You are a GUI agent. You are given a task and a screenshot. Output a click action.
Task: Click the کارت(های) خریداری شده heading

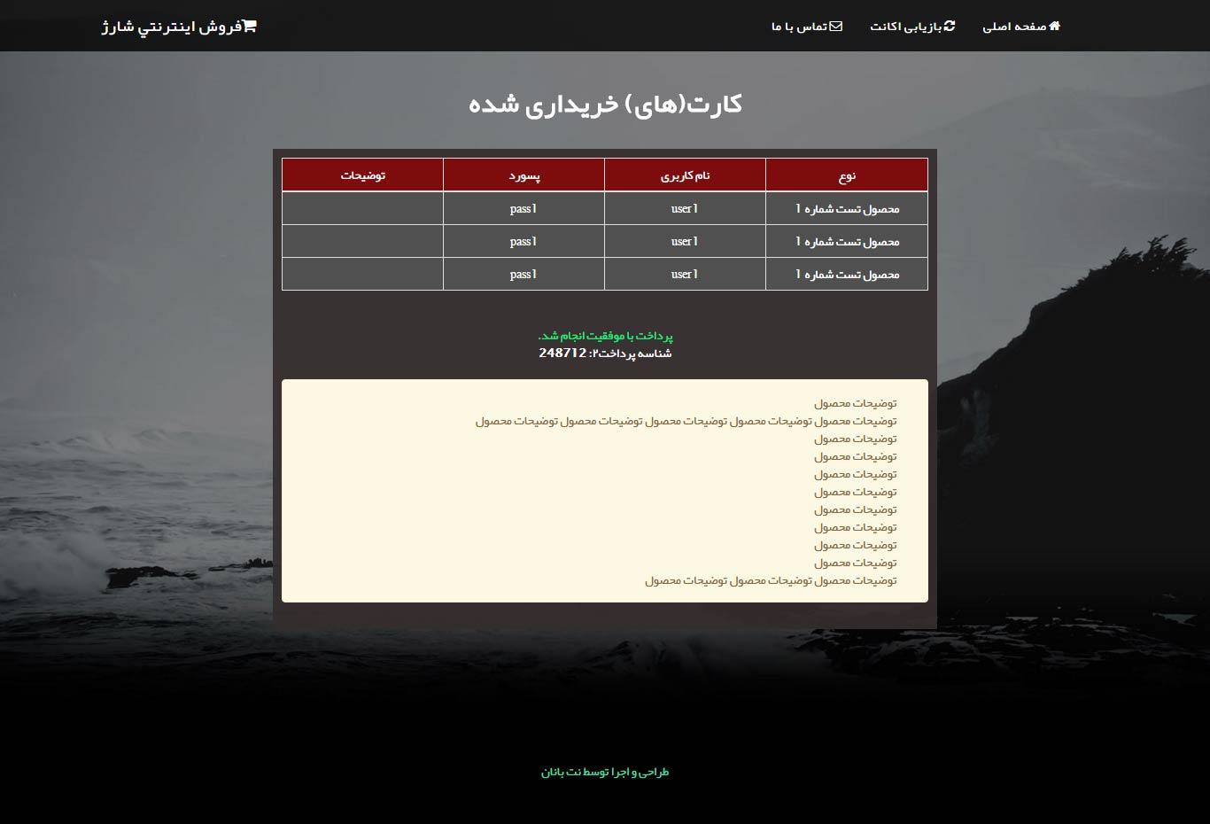(x=605, y=105)
